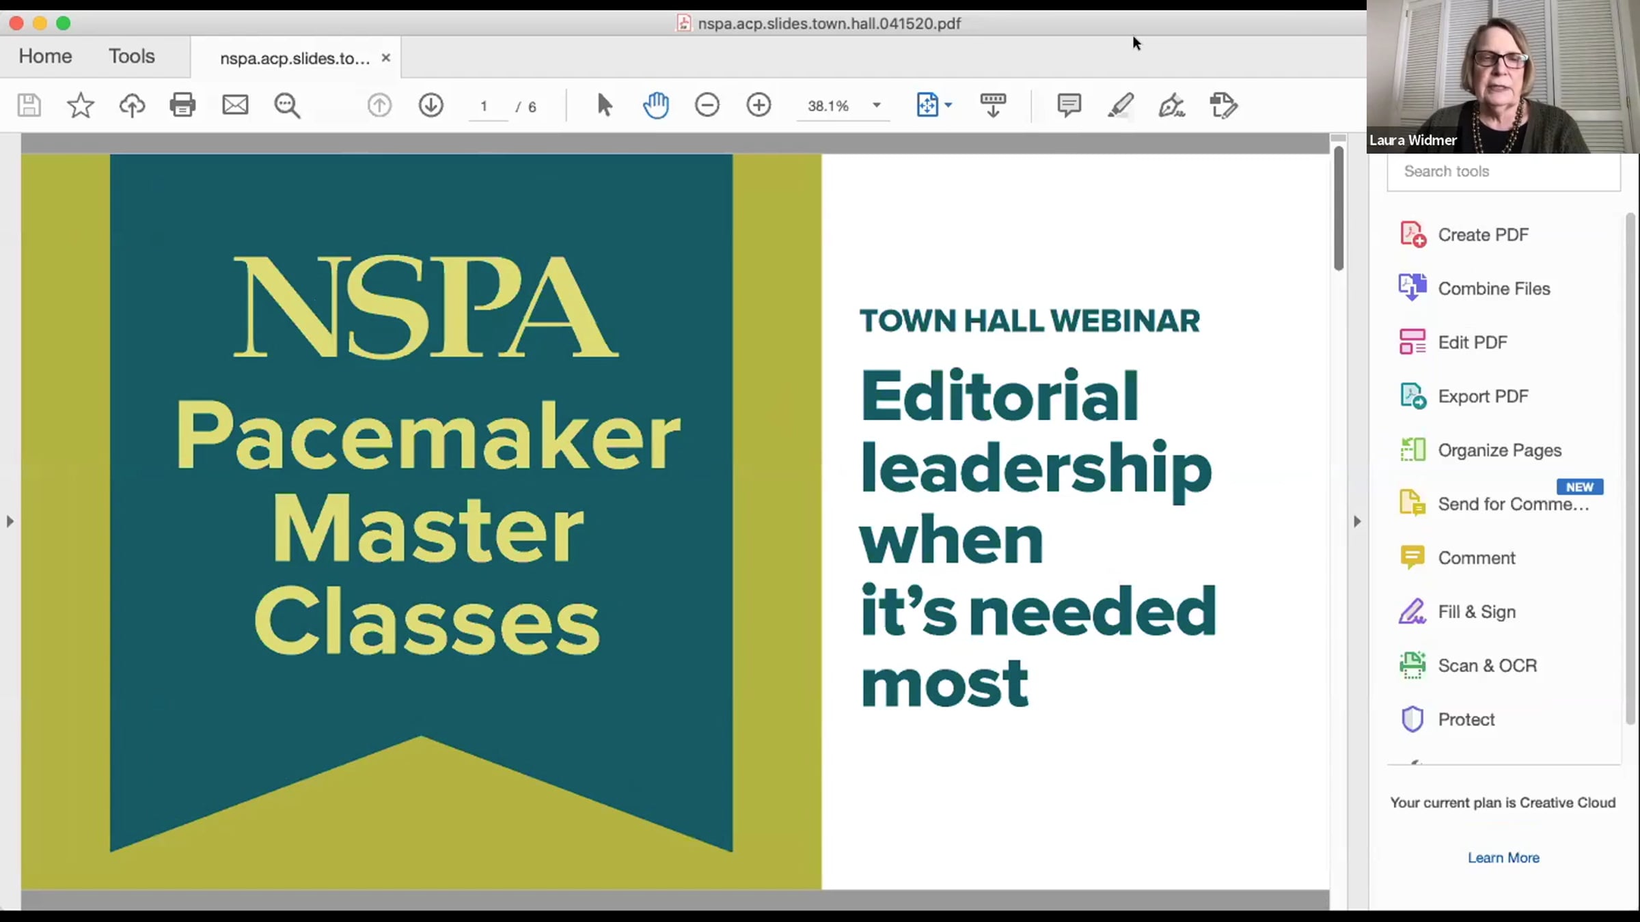Add a sticky note comment
1640x922 pixels.
tap(1069, 106)
